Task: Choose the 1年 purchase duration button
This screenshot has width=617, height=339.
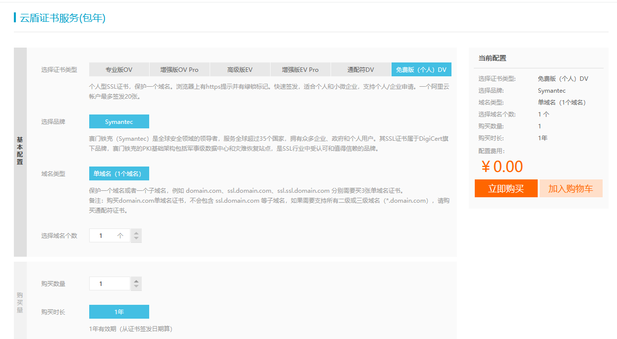Action: pos(119,312)
